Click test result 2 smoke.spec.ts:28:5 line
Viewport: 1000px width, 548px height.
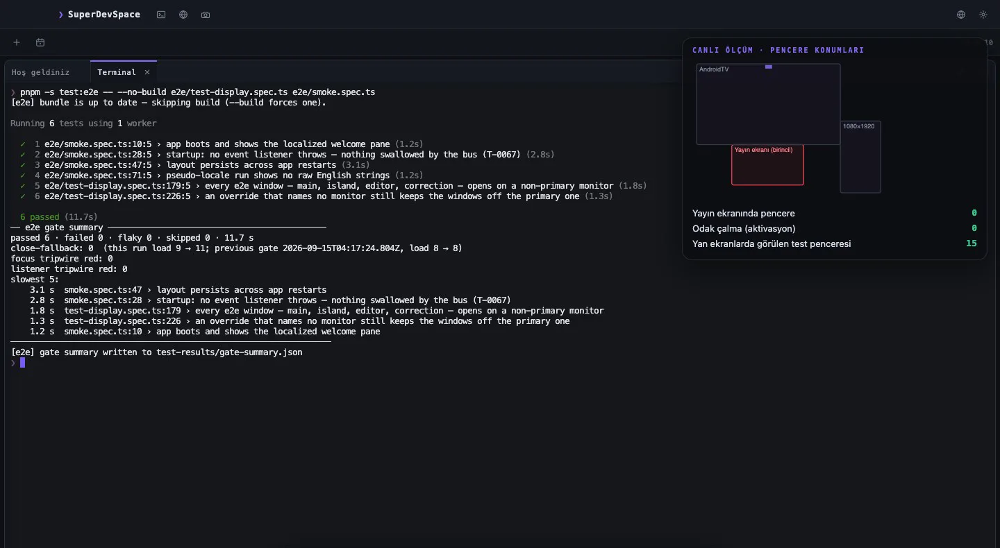(287, 155)
